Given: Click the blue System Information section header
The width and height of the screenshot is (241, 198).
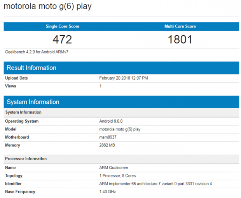Looking at the screenshot, I should pos(33,102).
